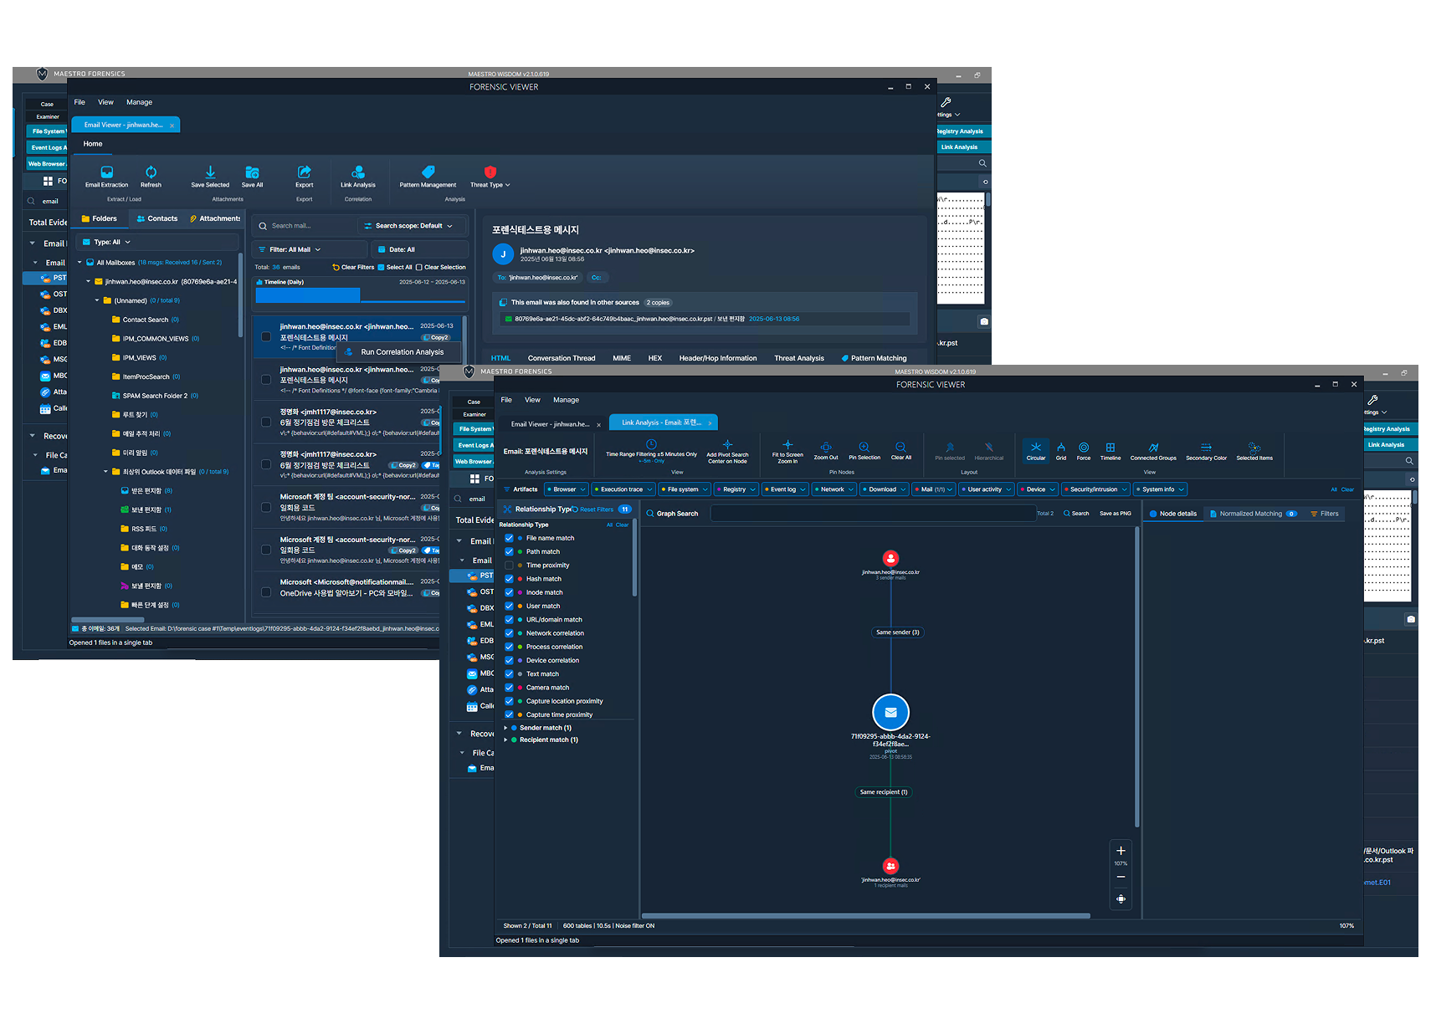The image size is (1431, 1024).
Task: Choose Run Correlation Analysis from context menu
Action: (x=401, y=352)
